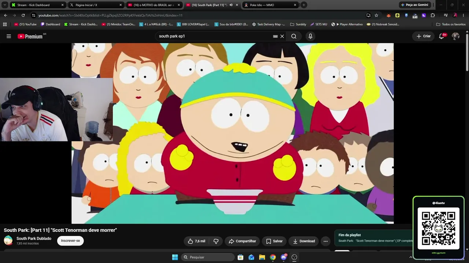Close the Poke Idle — MMO tab

click(x=295, y=5)
